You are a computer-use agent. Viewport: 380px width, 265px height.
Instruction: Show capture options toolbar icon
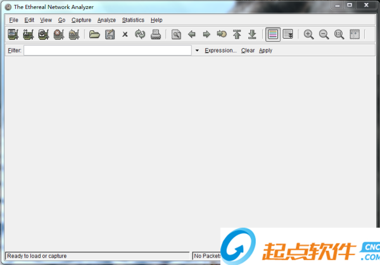click(x=28, y=34)
